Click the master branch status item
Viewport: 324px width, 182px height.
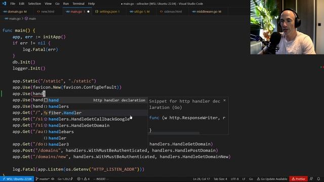[x=43, y=179]
